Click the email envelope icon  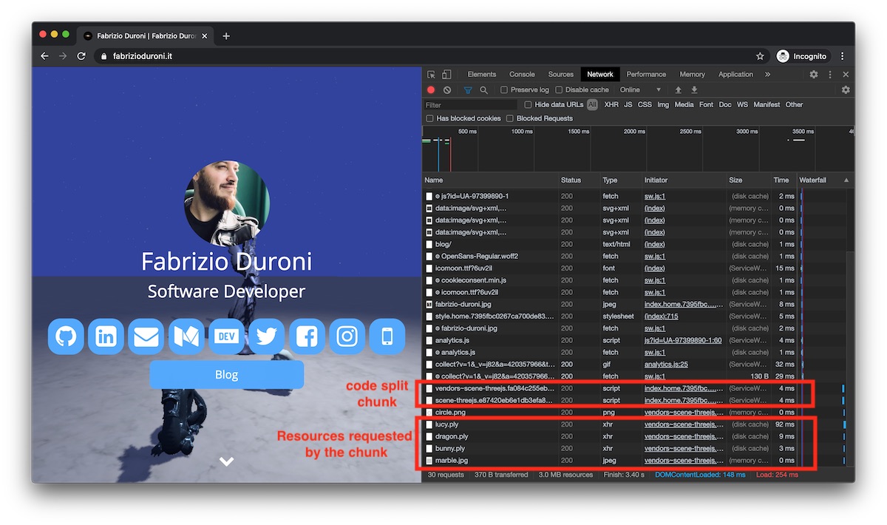point(146,337)
